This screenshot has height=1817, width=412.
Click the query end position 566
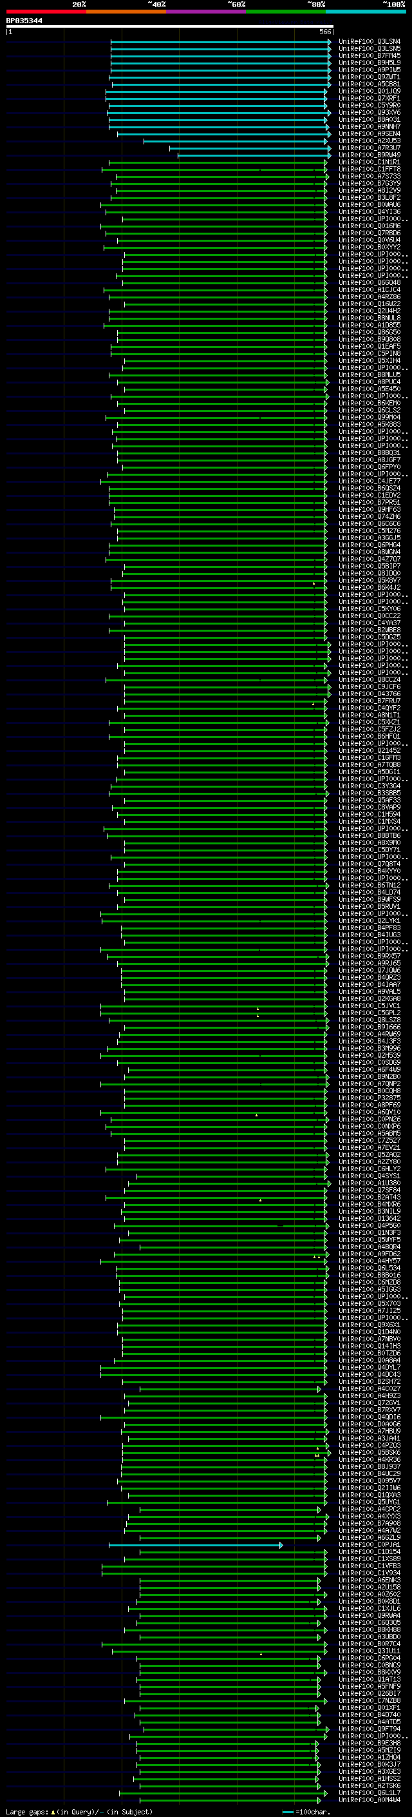pos(324,32)
